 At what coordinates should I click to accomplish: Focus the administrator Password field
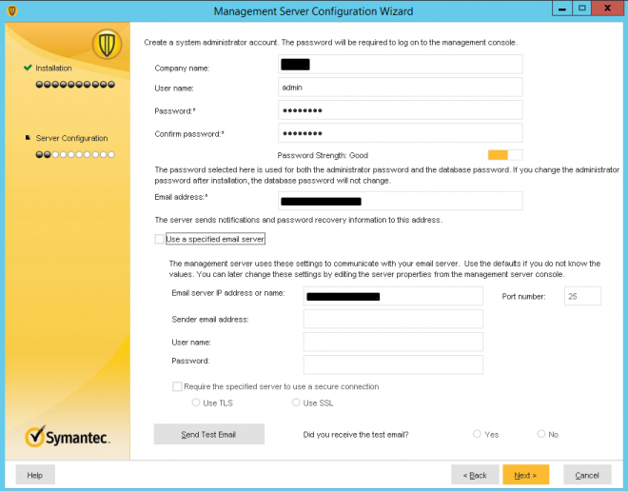point(401,110)
